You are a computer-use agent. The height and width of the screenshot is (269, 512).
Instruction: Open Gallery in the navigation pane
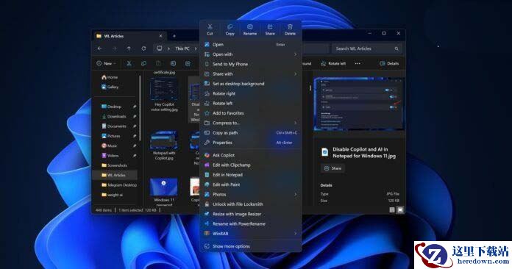[x=110, y=87]
